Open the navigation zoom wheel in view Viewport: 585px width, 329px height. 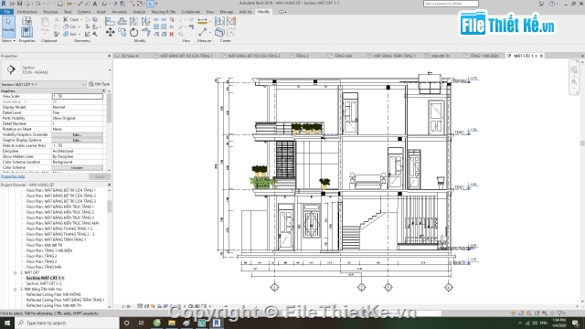pyautogui.click(x=574, y=69)
